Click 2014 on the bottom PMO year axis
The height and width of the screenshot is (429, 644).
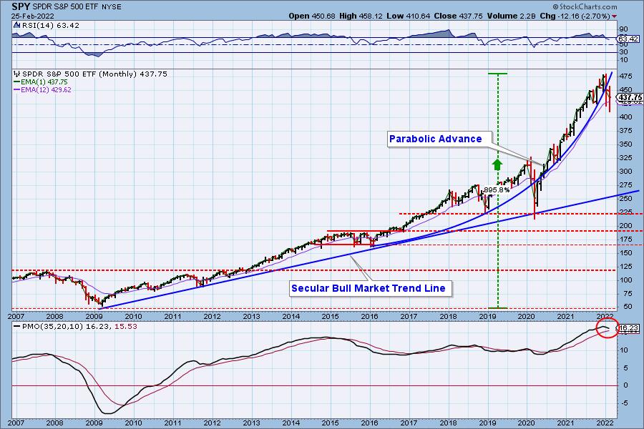[x=291, y=423]
